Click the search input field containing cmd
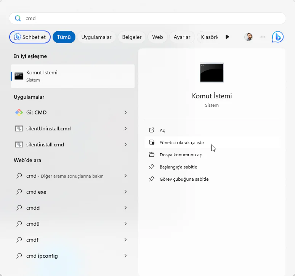The height and width of the screenshot is (276, 295). pyautogui.click(x=147, y=18)
